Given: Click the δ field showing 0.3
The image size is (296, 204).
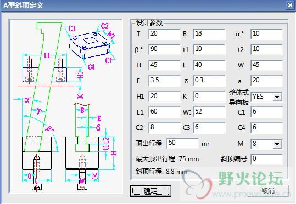Looking at the screenshot, I should 209,81.
